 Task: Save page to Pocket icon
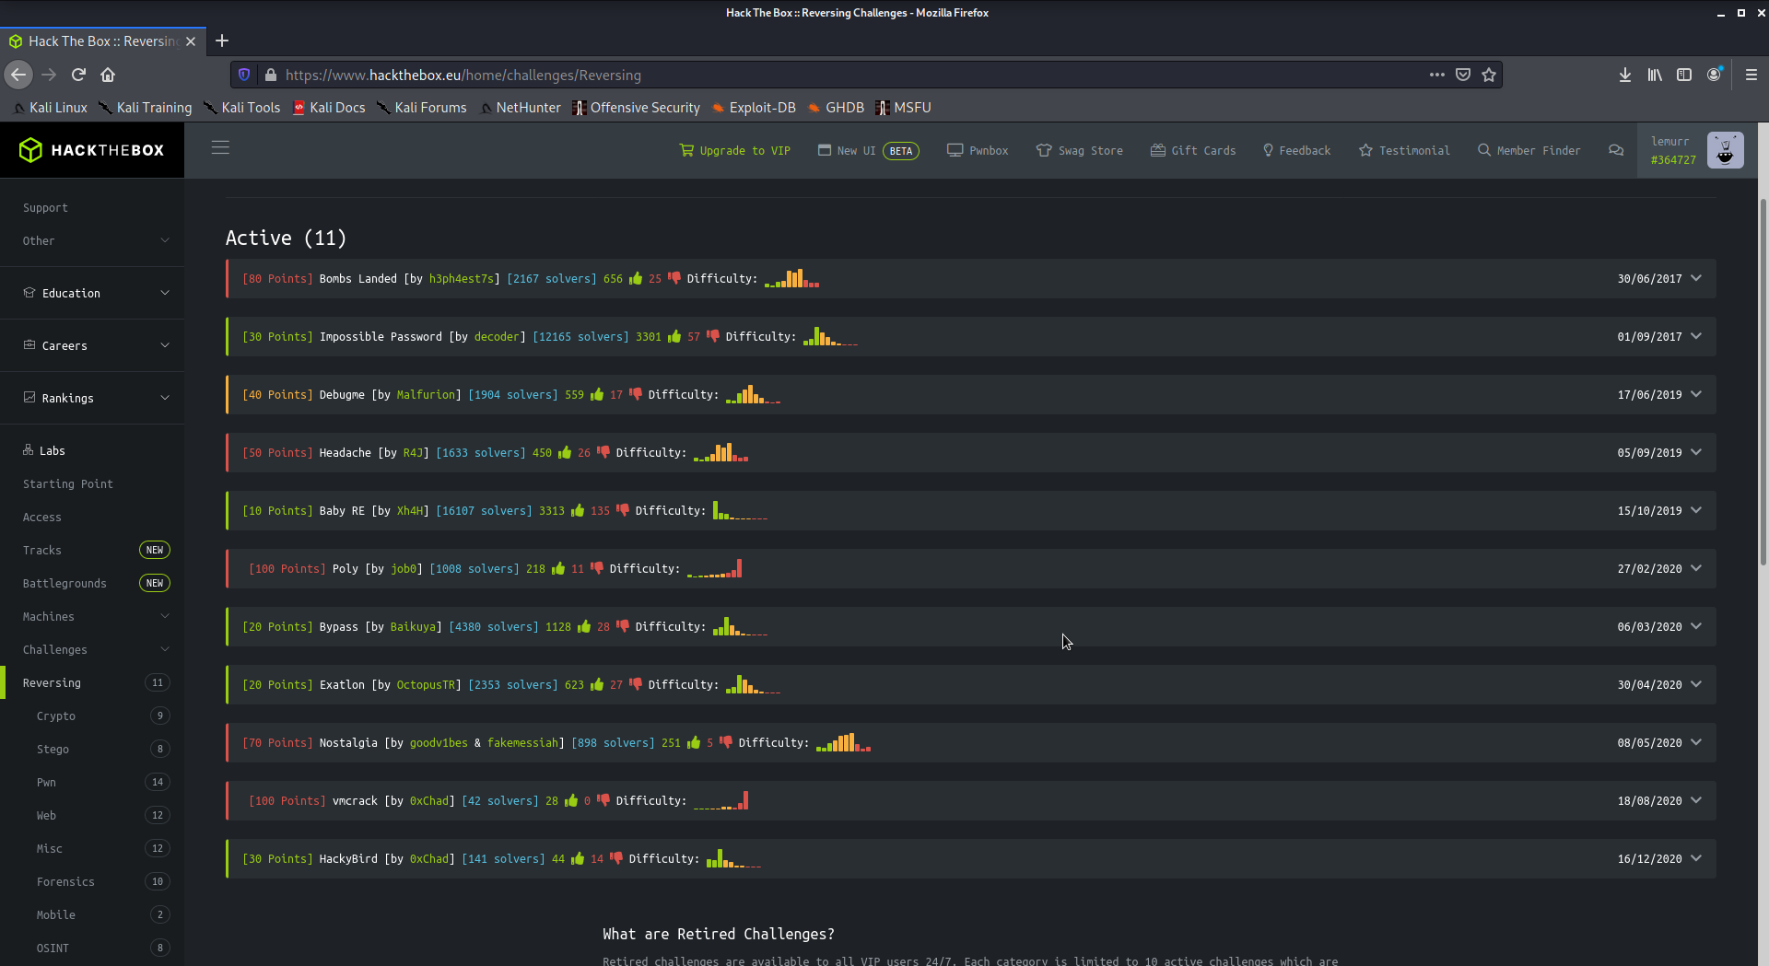click(1463, 75)
